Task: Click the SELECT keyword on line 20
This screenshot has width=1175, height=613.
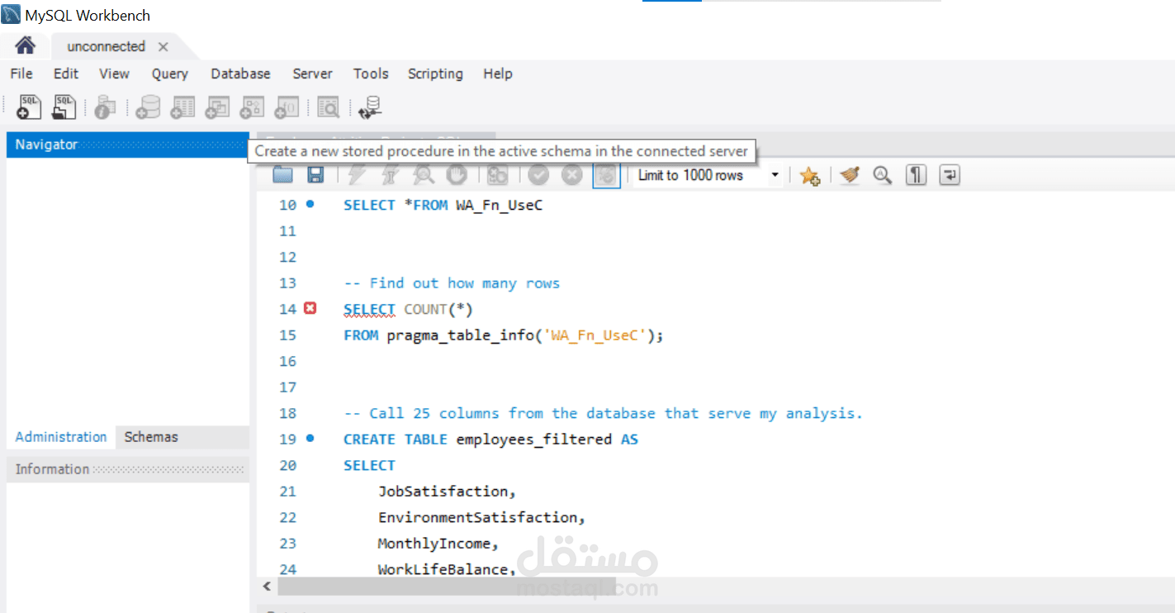Action: pyautogui.click(x=369, y=465)
